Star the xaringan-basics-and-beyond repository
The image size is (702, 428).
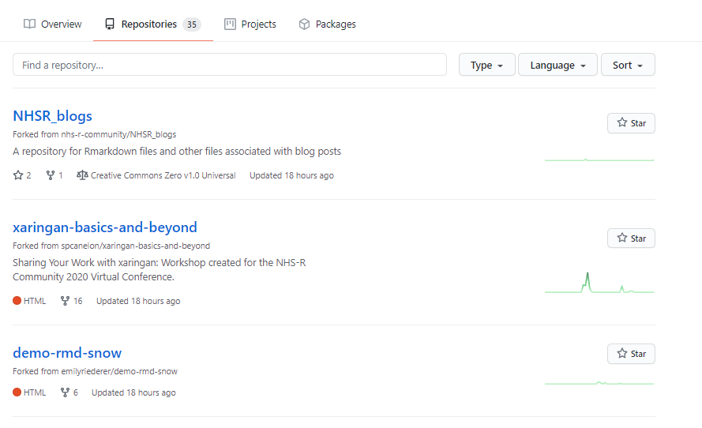(x=631, y=238)
